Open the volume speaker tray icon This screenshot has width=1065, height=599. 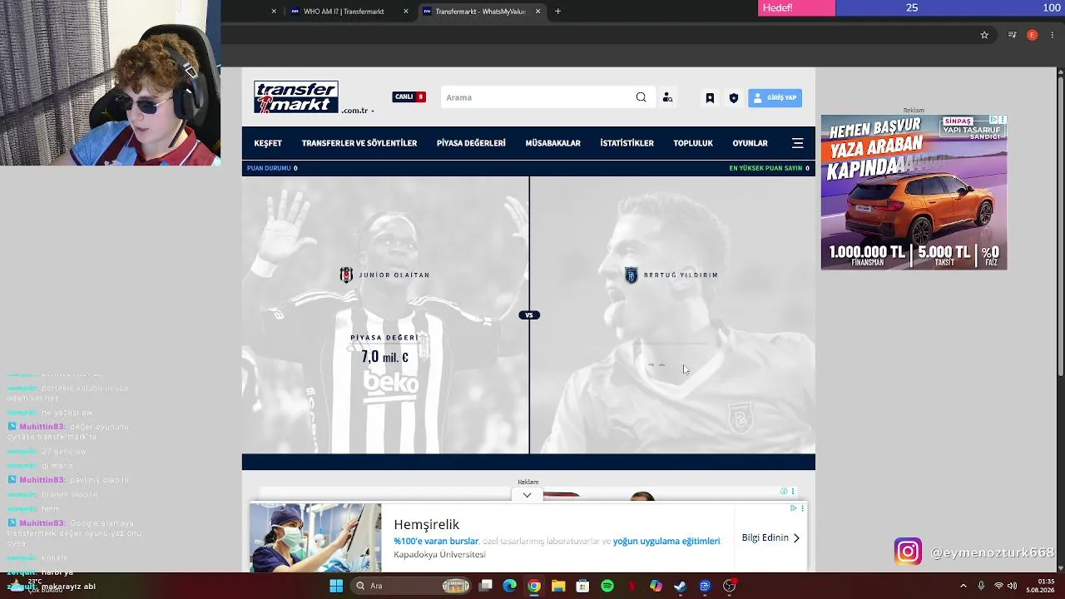click(x=1013, y=586)
